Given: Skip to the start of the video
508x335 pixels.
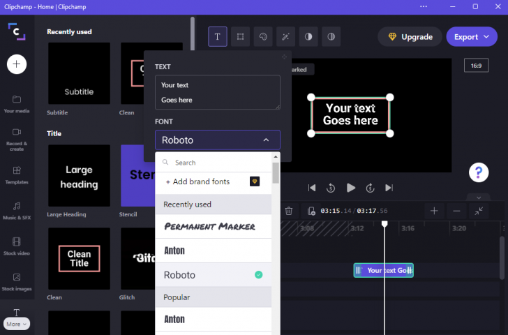Looking at the screenshot, I should pyautogui.click(x=312, y=188).
